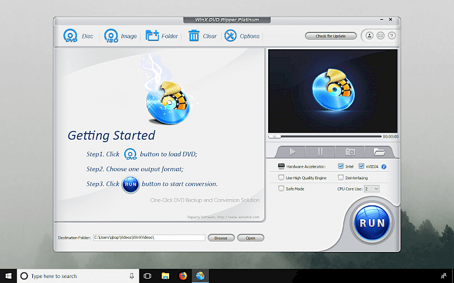
Task: Click the taskbar microphone icon
Action: [x=131, y=276]
